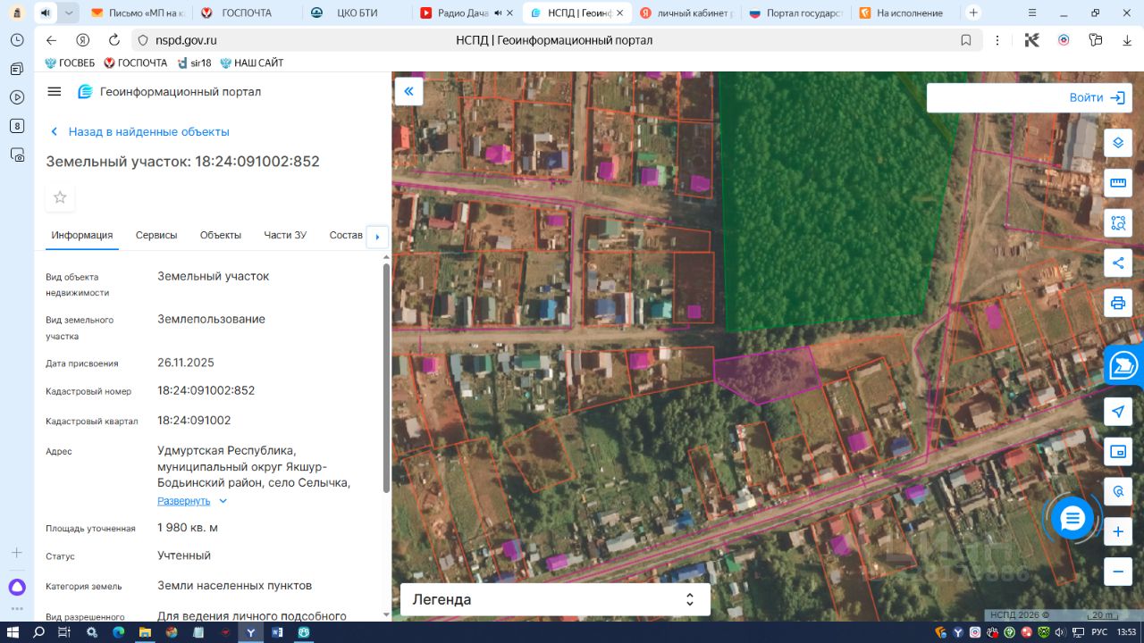Viewport: 1144px width, 643px height.
Task: Go back via Назад в найденные объекты
Action: pyautogui.click(x=139, y=132)
